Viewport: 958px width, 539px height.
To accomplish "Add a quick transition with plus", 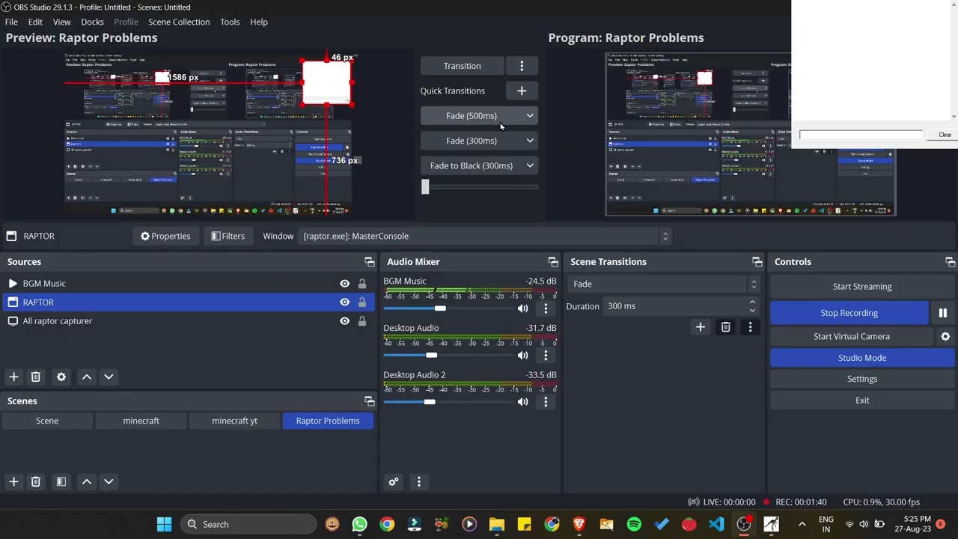I will point(522,91).
